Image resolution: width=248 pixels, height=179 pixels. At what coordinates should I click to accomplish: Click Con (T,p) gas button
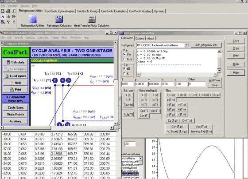(177, 127)
